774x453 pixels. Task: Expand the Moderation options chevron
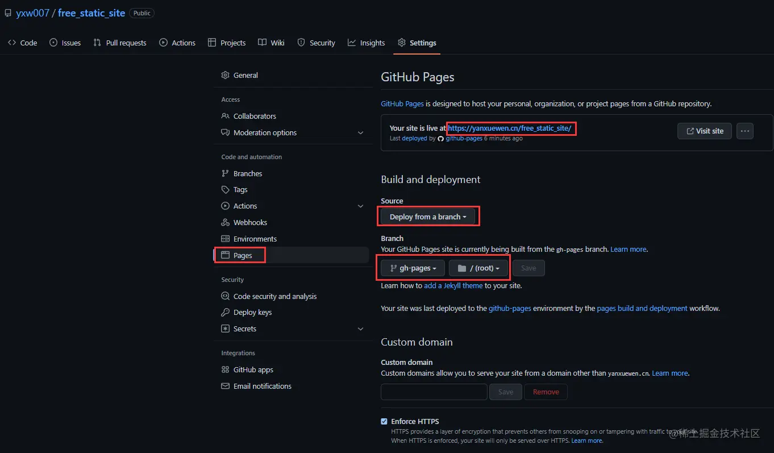click(360, 132)
